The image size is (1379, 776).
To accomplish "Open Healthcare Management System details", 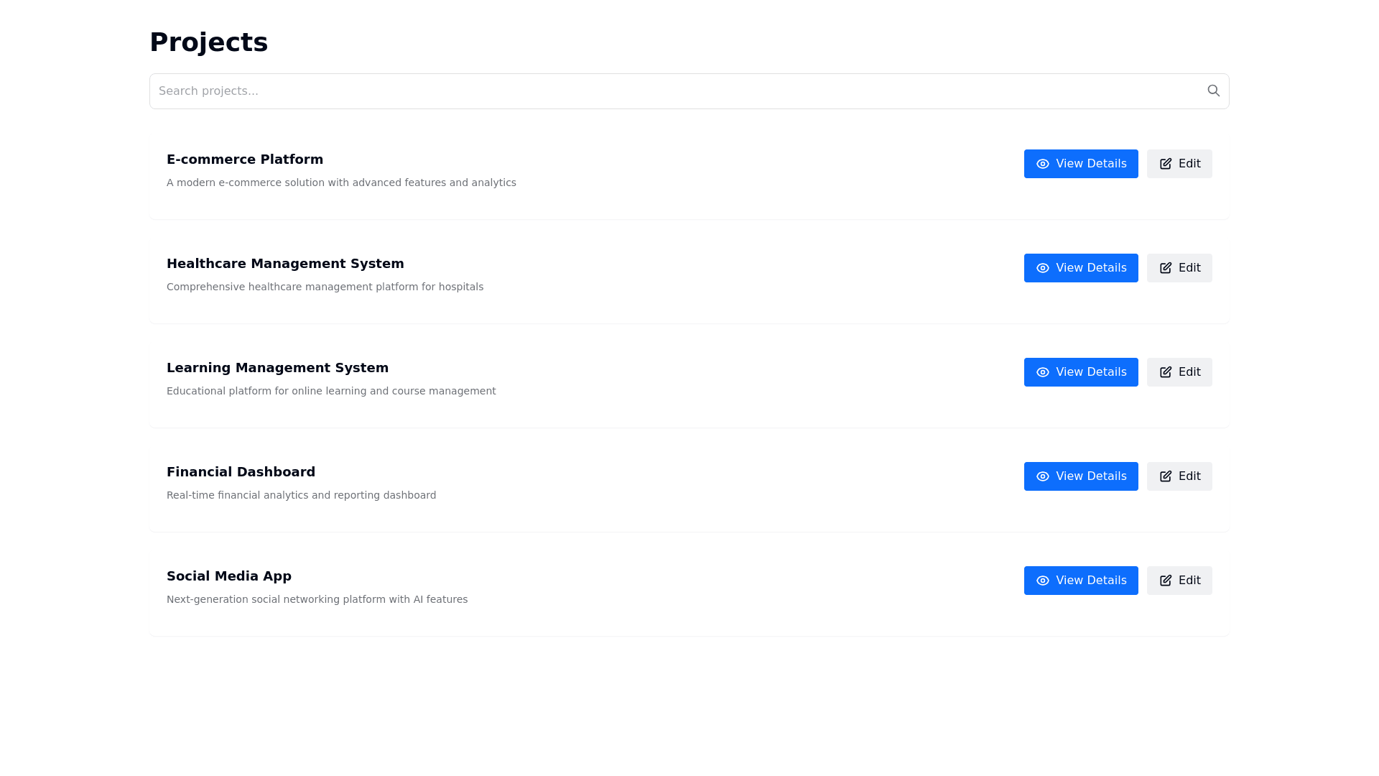I will 1081,268.
